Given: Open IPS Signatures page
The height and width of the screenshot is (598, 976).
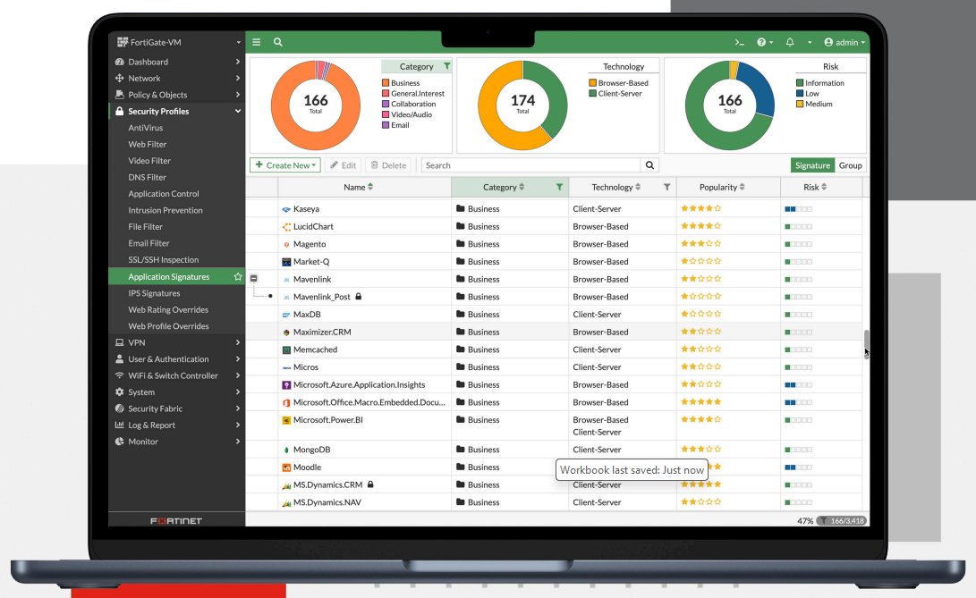Looking at the screenshot, I should (155, 293).
